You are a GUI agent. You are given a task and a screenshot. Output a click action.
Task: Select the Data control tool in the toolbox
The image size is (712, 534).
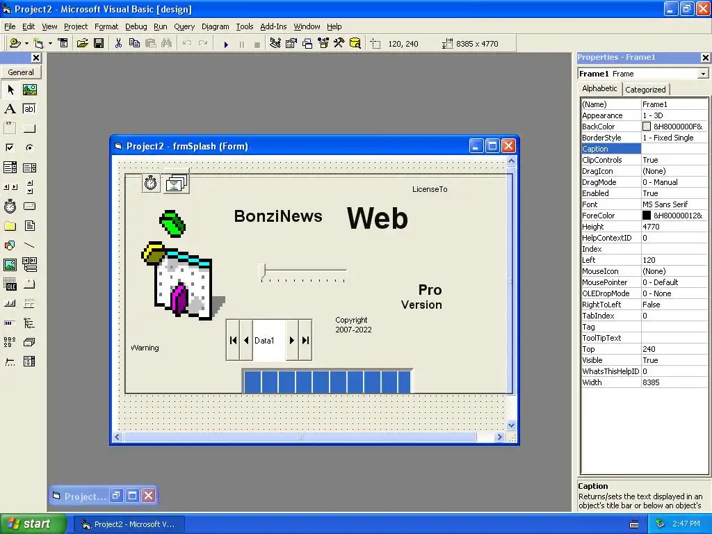click(29, 265)
